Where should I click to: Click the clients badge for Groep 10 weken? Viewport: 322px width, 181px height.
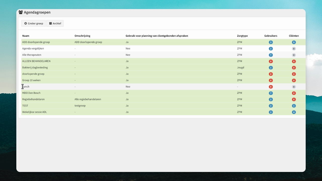click(294, 80)
